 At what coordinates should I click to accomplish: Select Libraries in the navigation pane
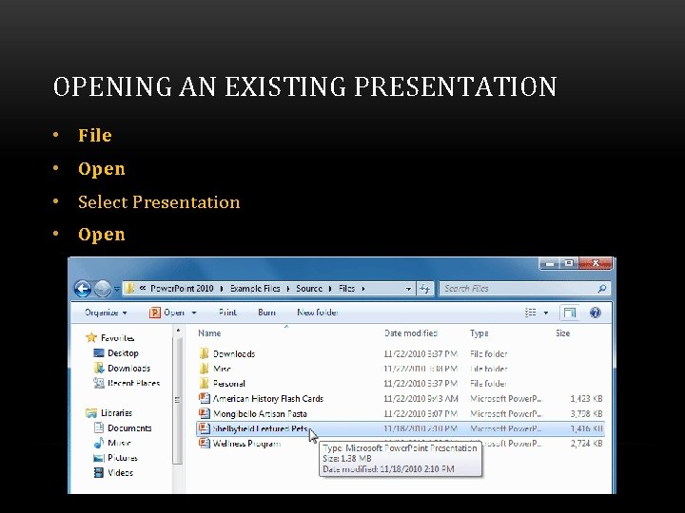[x=116, y=412]
